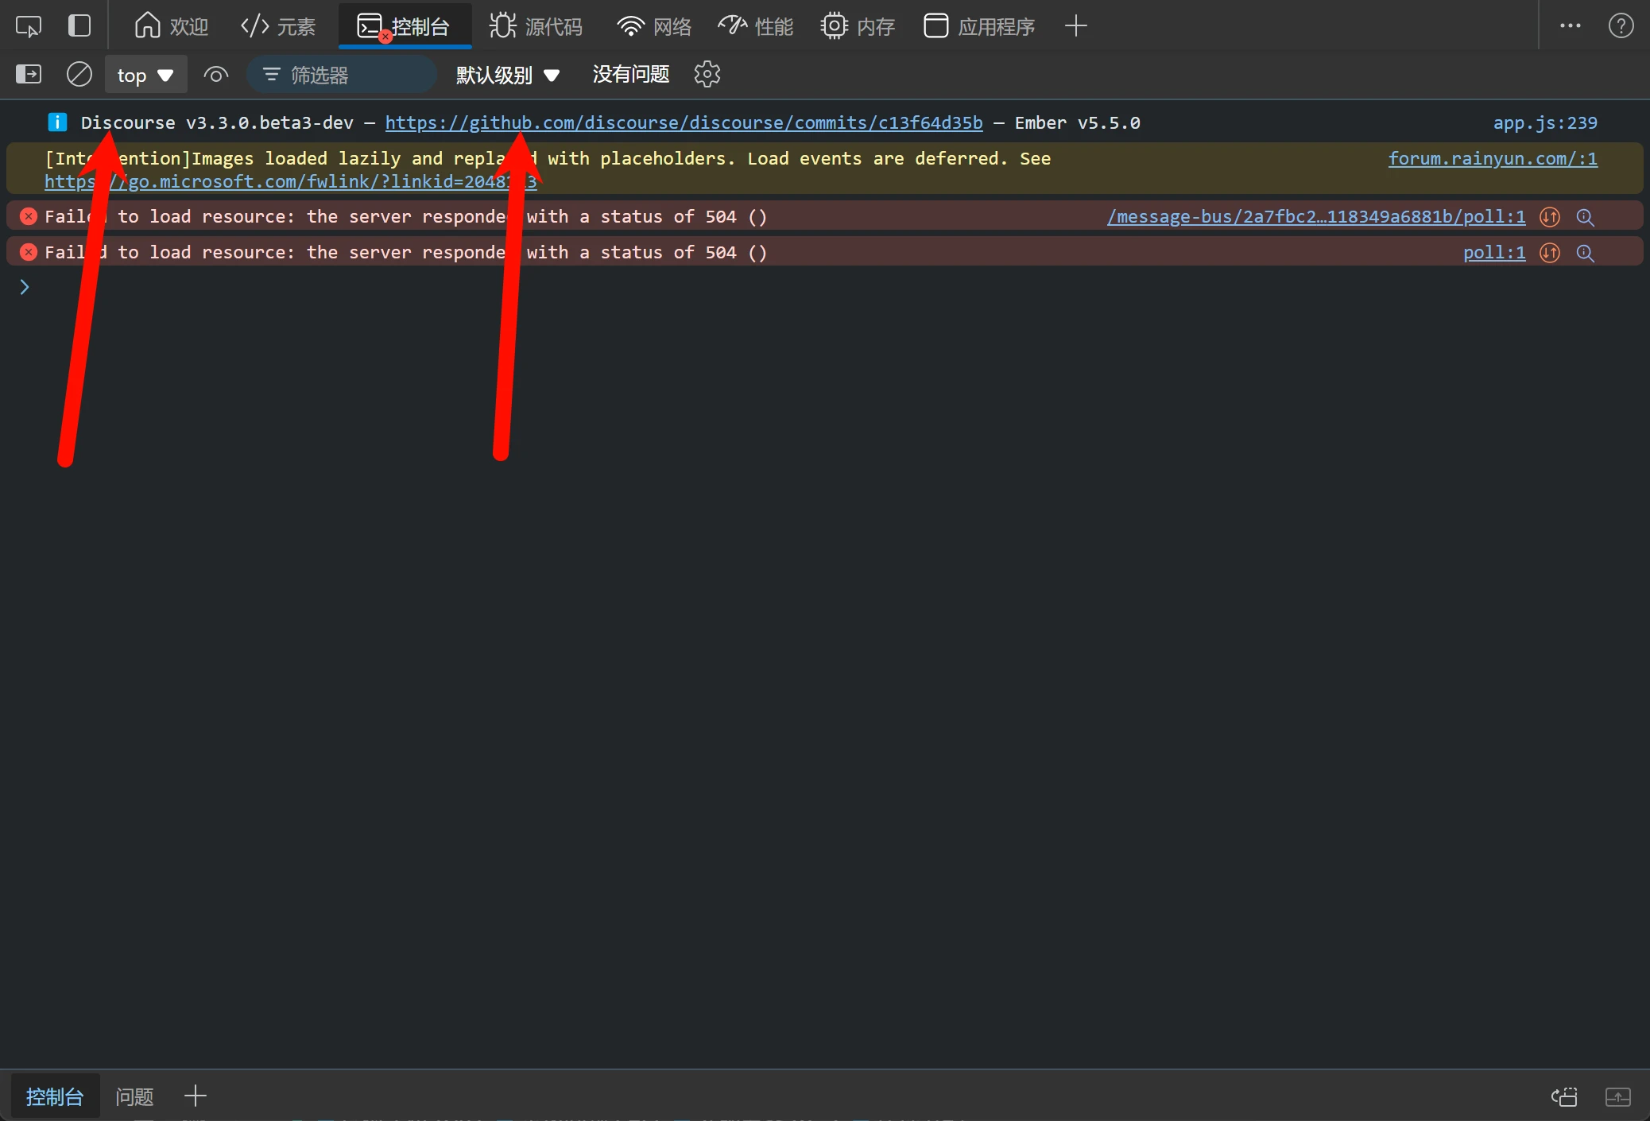Click the live expression eye icon
The width and height of the screenshot is (1650, 1121).
click(215, 75)
